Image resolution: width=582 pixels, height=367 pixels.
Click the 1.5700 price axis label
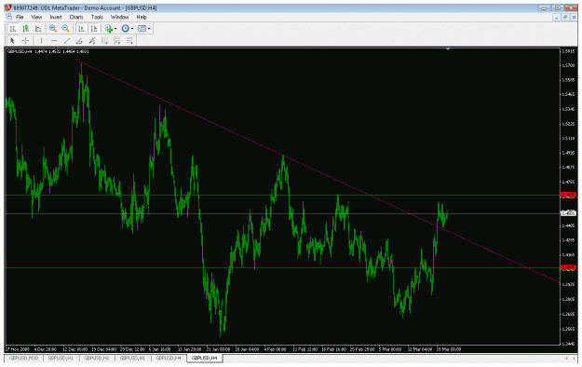coord(568,65)
